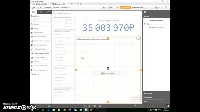Expand the Данные properties section

[x=157, y=16]
